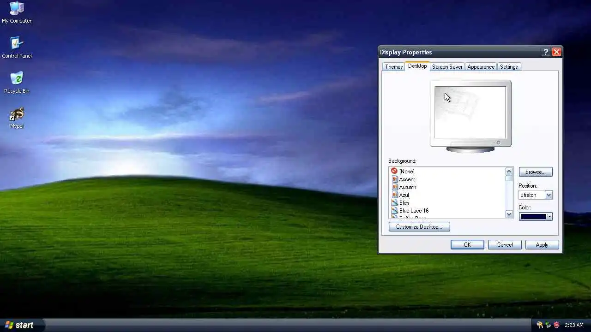This screenshot has width=591, height=332.
Task: Click the Bliss wallpaper file icon
Action: 395,202
